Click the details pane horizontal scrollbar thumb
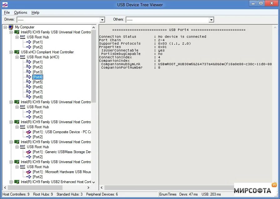Viewport: 280px width, 199px height. [x=169, y=187]
